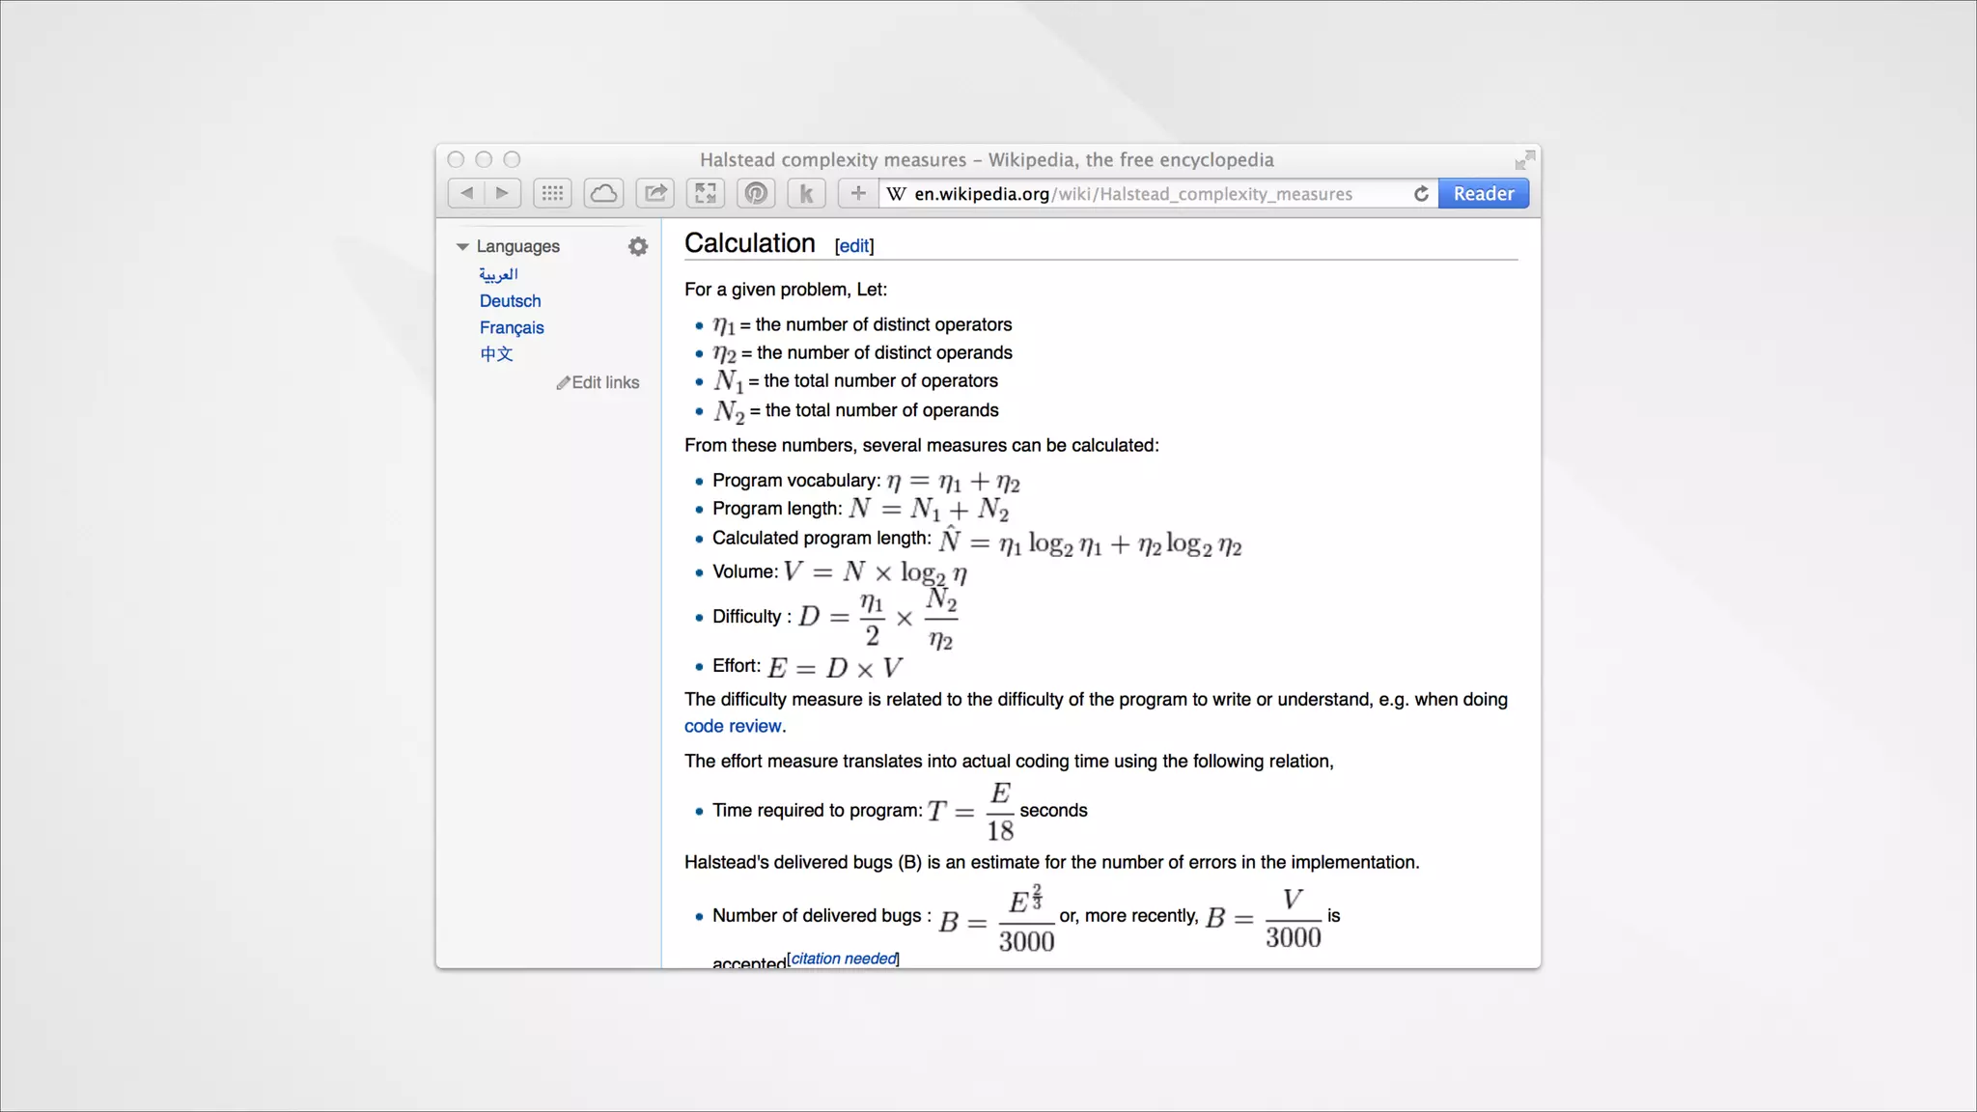Screen dimensions: 1977x1112
Task: Click the fullscreen expand toolbar icon
Action: pyautogui.click(x=706, y=193)
